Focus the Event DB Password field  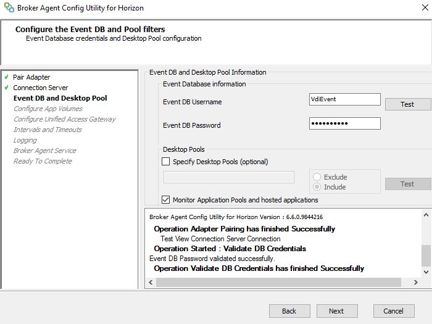tap(344, 123)
